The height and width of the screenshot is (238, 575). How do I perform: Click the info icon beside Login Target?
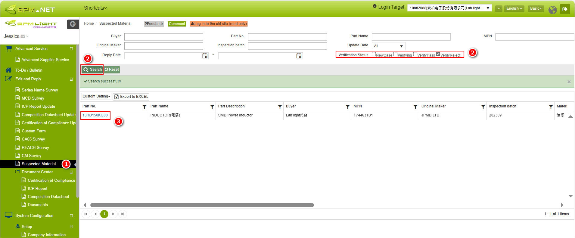[375, 6]
